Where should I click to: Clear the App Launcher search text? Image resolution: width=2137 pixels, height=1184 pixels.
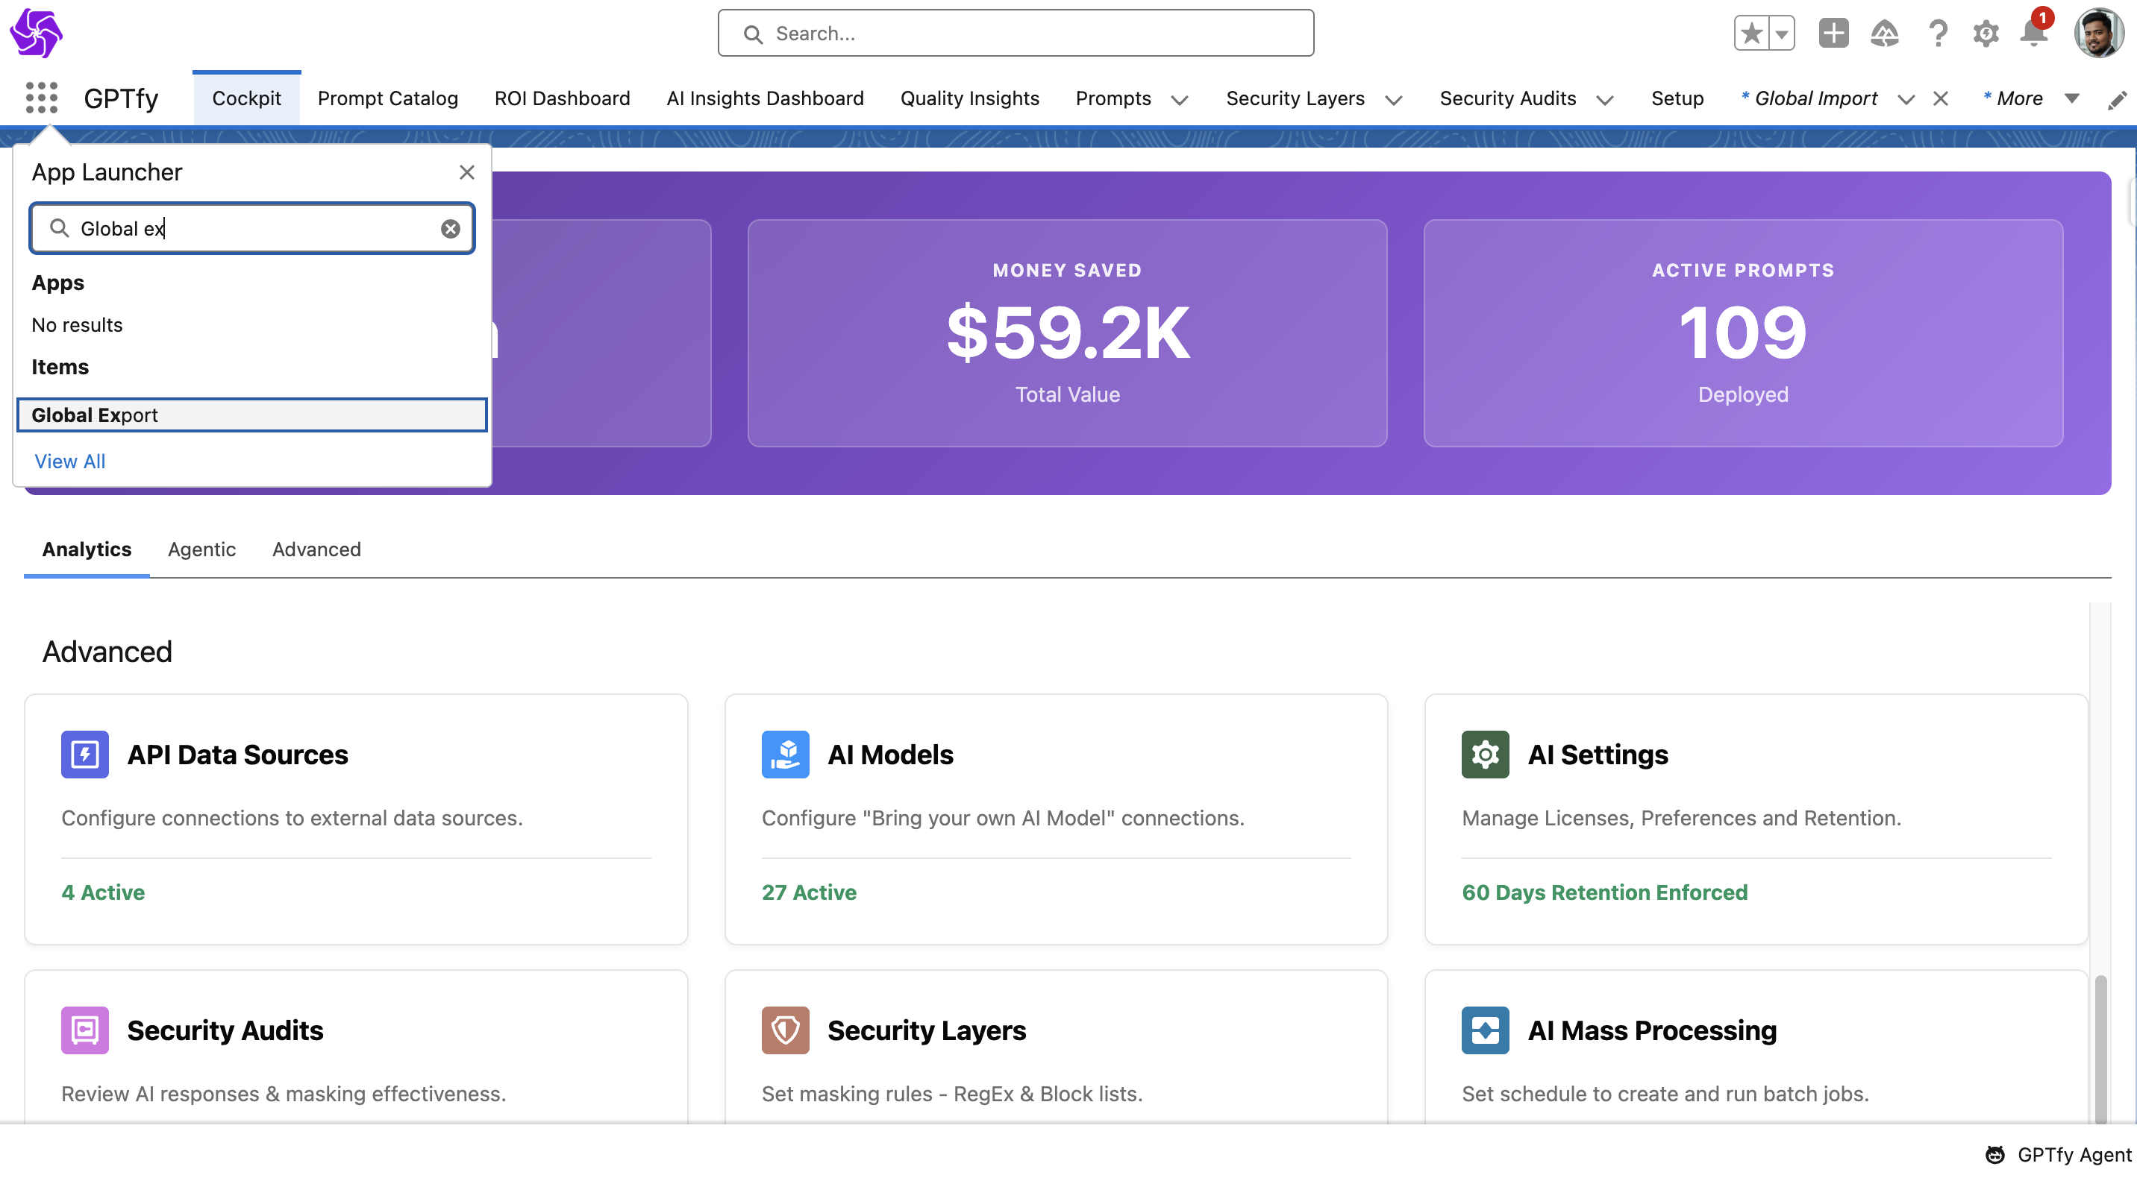[x=450, y=229]
